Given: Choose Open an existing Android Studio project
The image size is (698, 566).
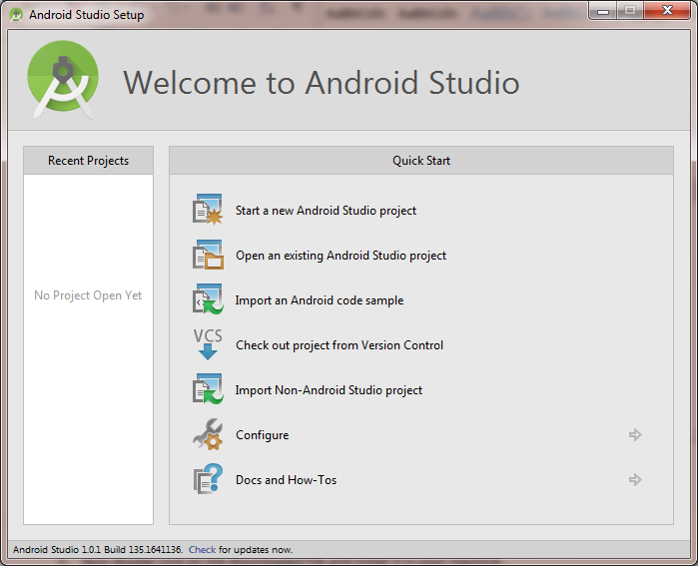Looking at the screenshot, I should coord(341,256).
